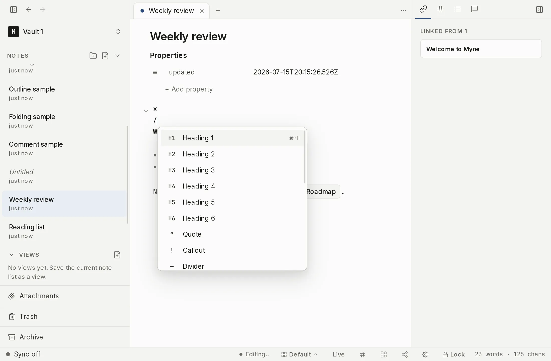This screenshot has height=361, width=551.
Task: Choose Heading 3 from slash menu
Action: coord(232,170)
